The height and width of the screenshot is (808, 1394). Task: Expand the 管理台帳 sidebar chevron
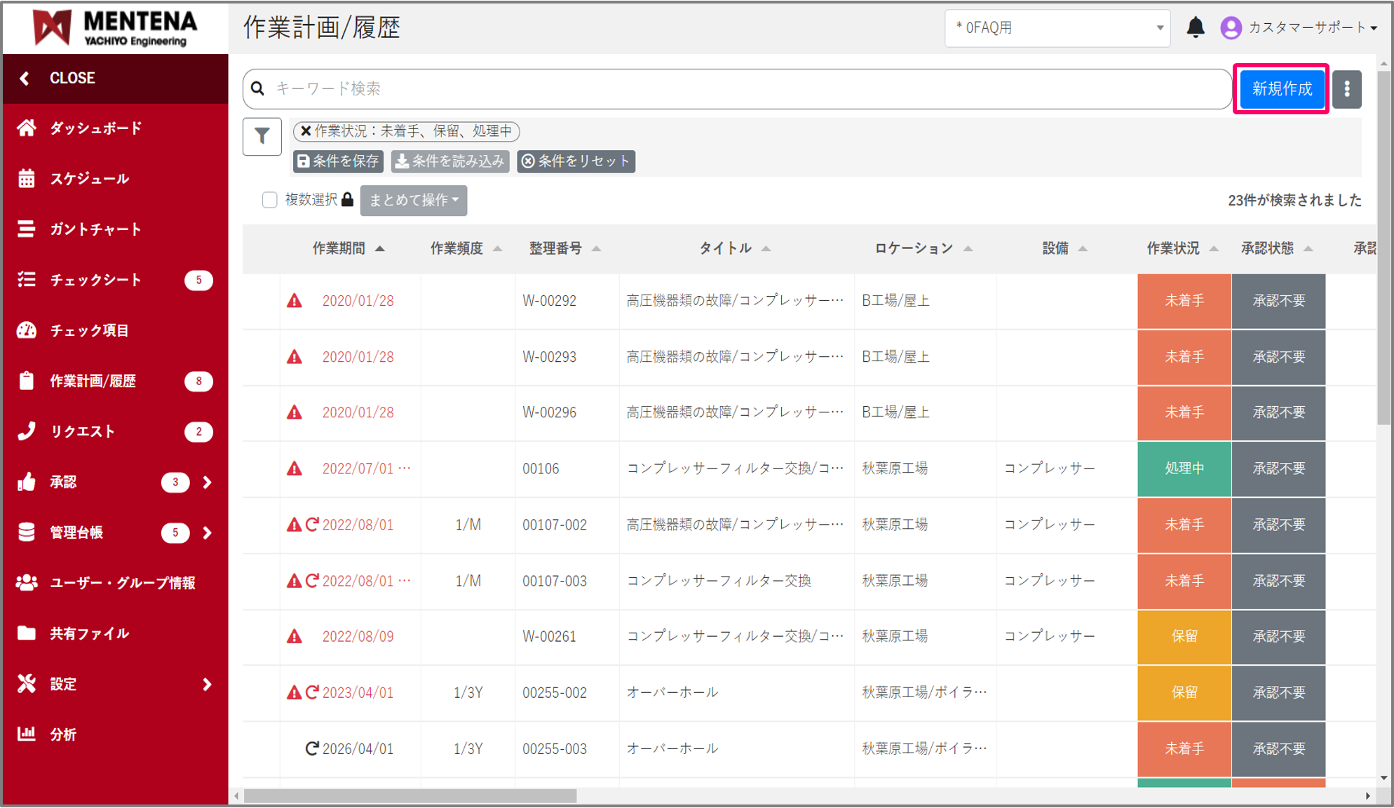208,533
